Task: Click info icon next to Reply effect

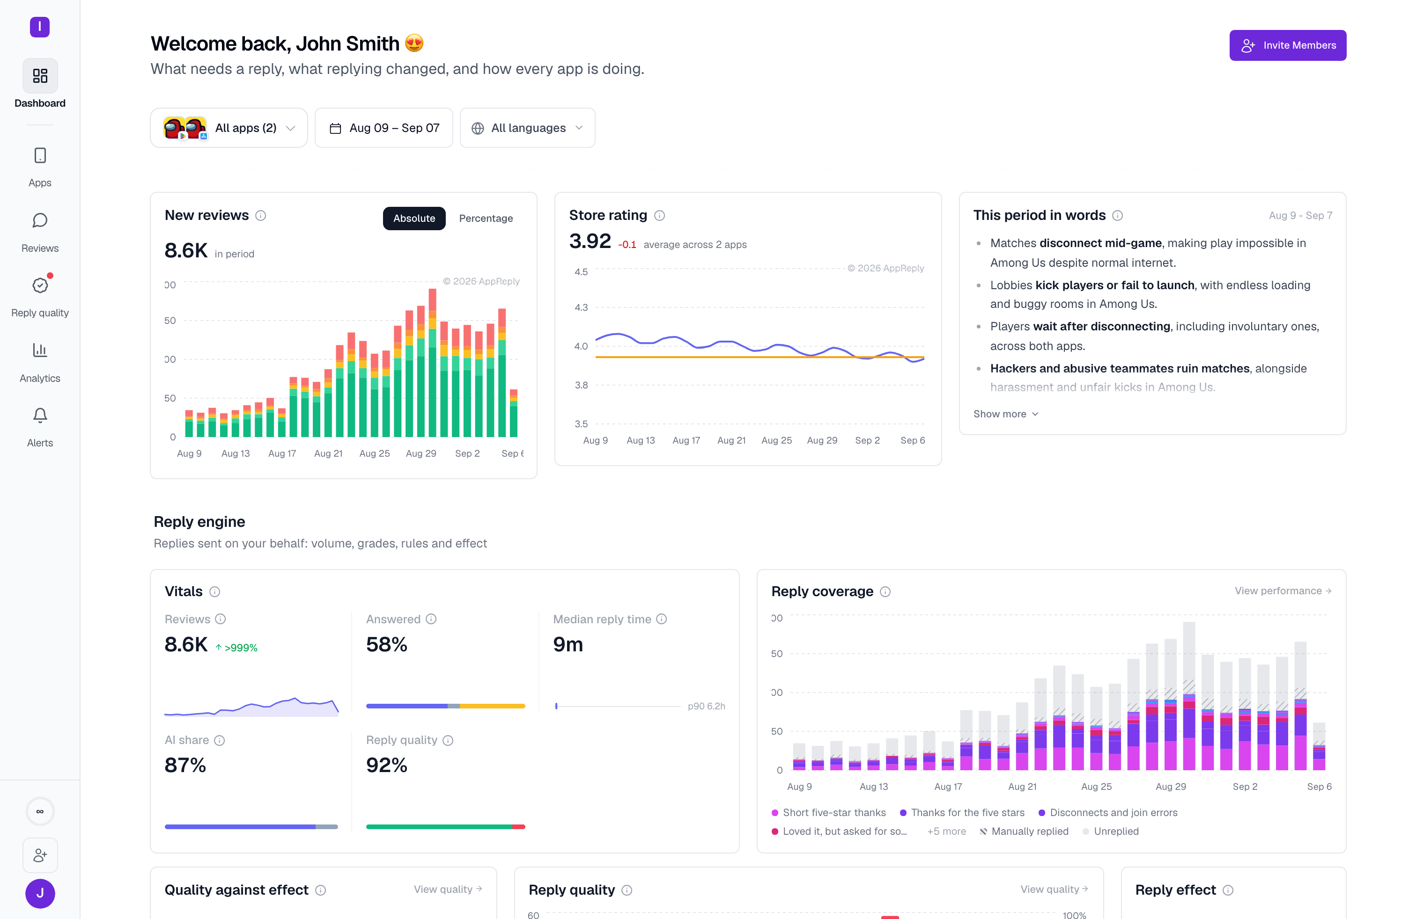Action: click(x=1228, y=890)
